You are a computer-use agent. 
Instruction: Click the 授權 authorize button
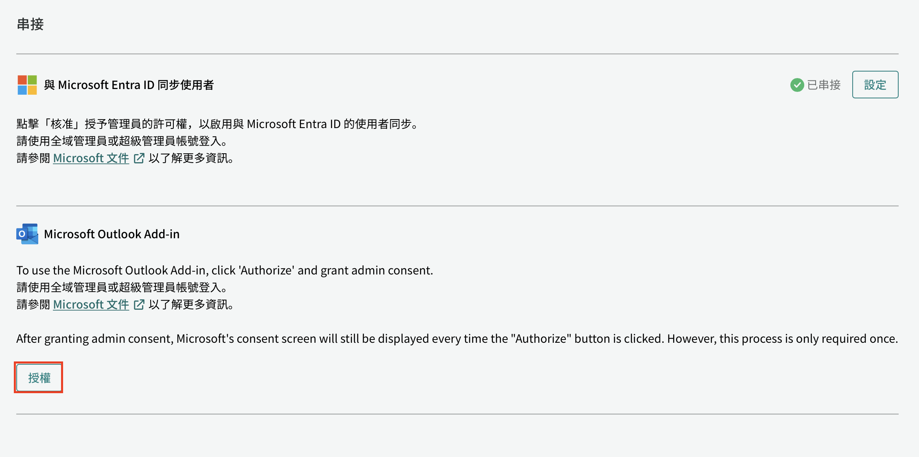click(x=39, y=378)
